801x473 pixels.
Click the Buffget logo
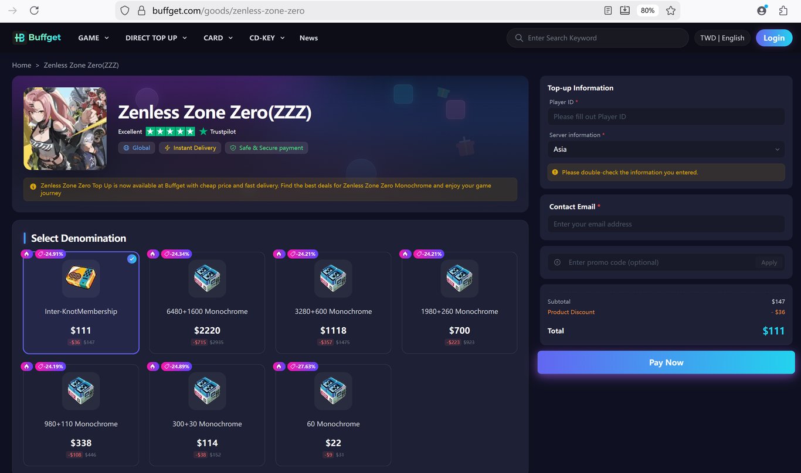[x=37, y=37]
